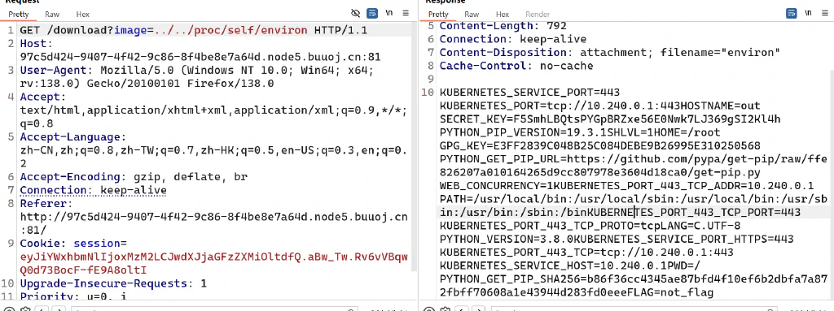Viewport: 834px width, 311px height.
Task: Click the WEB_CONCURRENCY=1 line
Action: [626, 186]
